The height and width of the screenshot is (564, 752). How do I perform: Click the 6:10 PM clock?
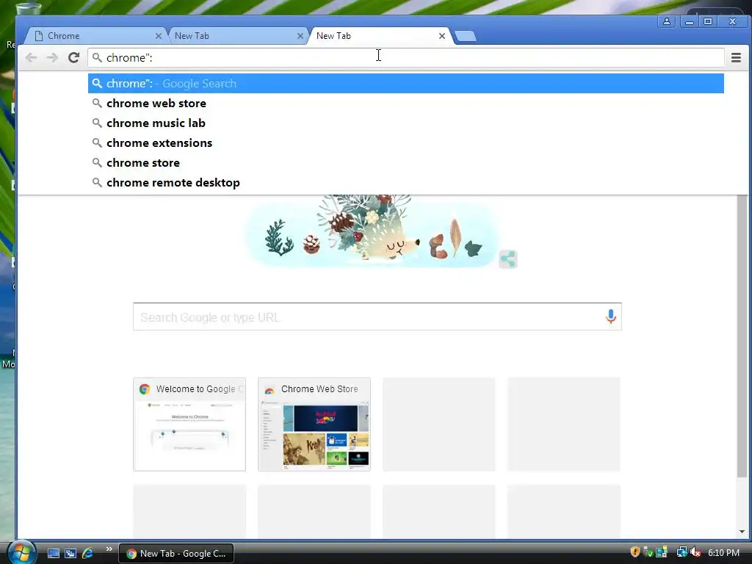tap(723, 553)
